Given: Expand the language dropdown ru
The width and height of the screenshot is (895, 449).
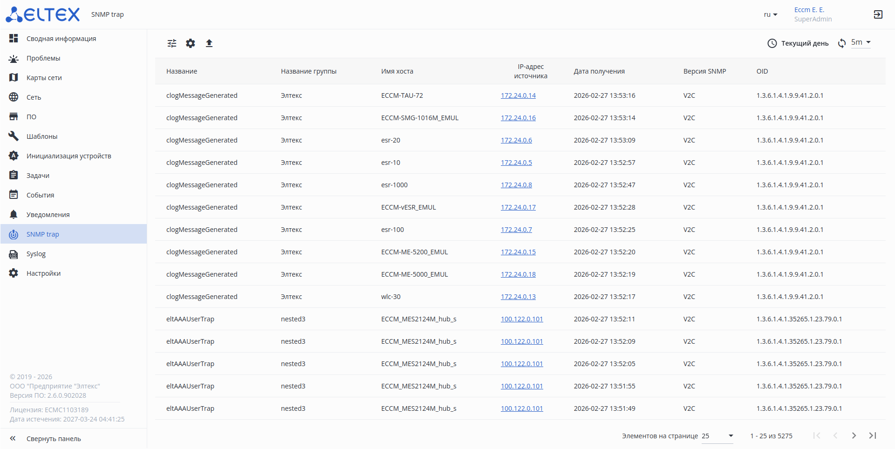Looking at the screenshot, I should point(771,14).
